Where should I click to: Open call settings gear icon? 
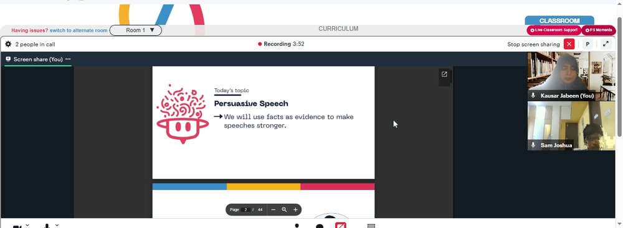8,44
